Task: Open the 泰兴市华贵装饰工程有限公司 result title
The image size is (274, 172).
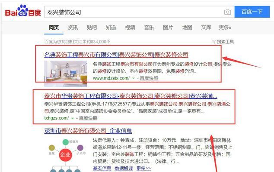Action: 131,96
